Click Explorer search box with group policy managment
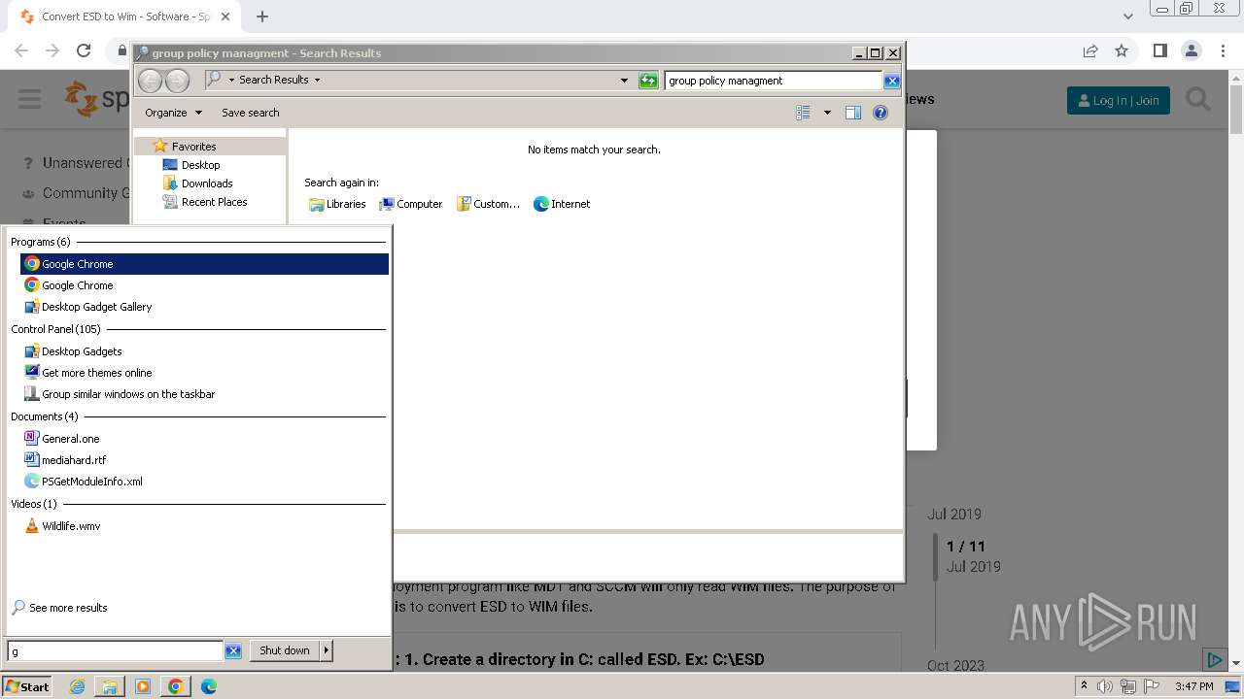 (x=774, y=81)
